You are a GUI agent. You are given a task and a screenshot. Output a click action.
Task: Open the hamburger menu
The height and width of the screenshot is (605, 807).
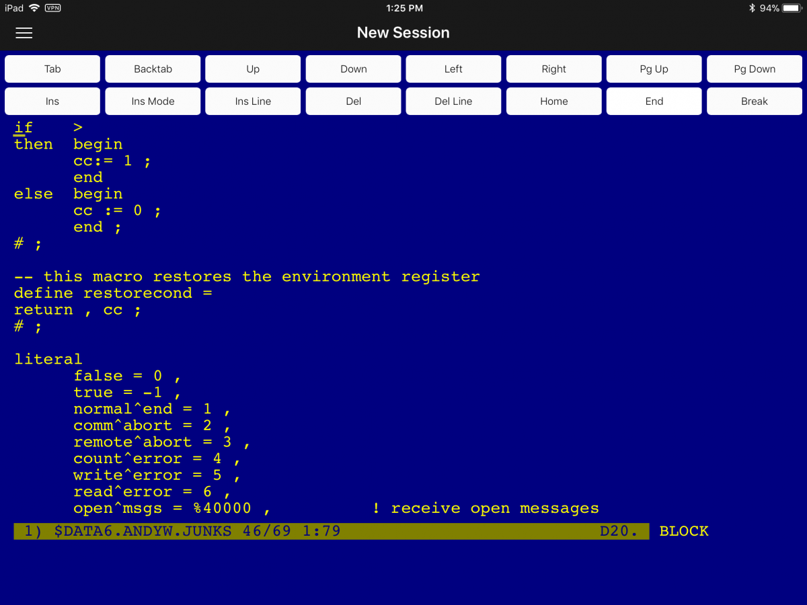coord(24,33)
